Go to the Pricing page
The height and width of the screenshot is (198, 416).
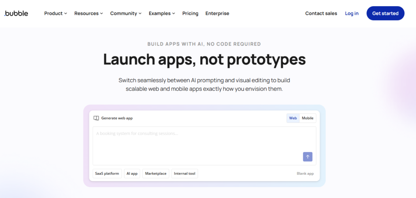pos(190,13)
